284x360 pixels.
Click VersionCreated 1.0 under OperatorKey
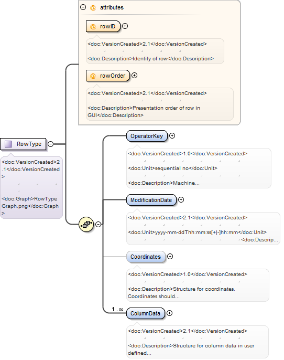[188, 154]
